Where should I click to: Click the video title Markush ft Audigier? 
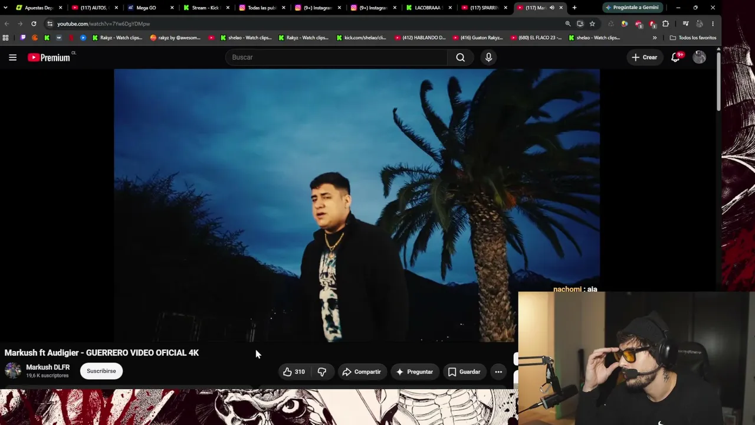coord(101,353)
